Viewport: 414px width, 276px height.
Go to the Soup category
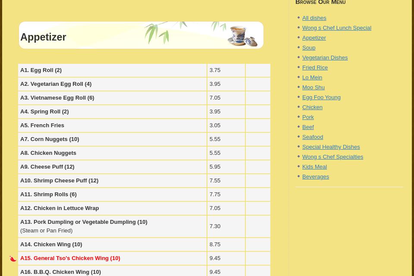(308, 48)
